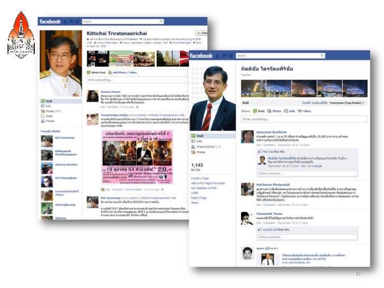Click Report Page link
This screenshot has width=384, height=288.
tap(199, 198)
